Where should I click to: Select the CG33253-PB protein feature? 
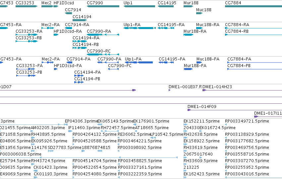tap(26, 76)
